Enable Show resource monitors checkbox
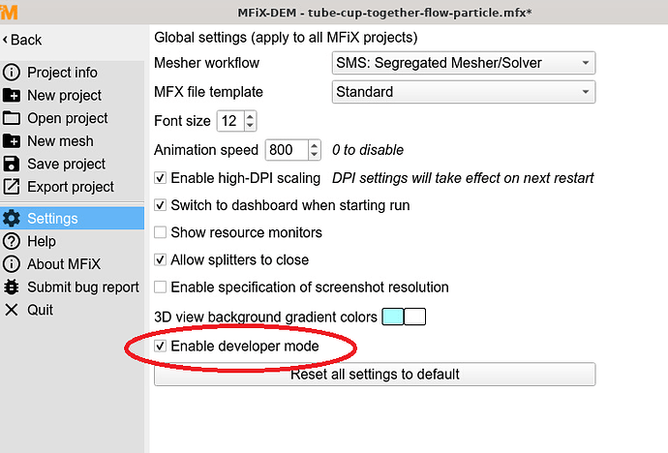 [160, 232]
